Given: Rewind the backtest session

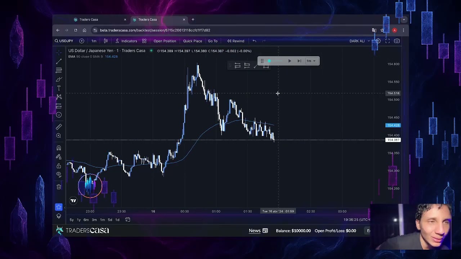Looking at the screenshot, I should click(236, 41).
